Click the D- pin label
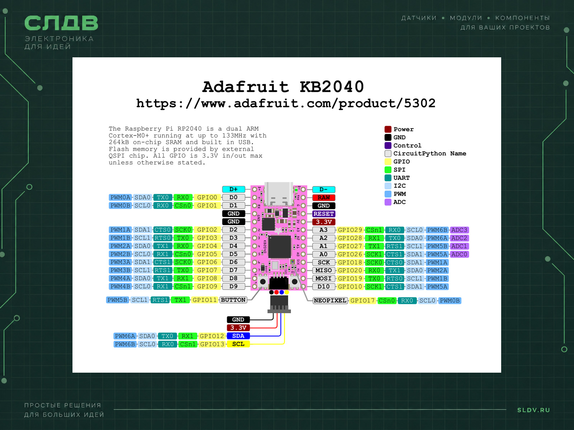The width and height of the screenshot is (574, 430). tap(324, 190)
